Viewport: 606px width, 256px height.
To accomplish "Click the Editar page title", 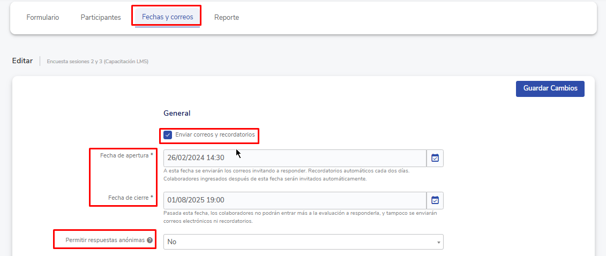I will click(x=23, y=61).
